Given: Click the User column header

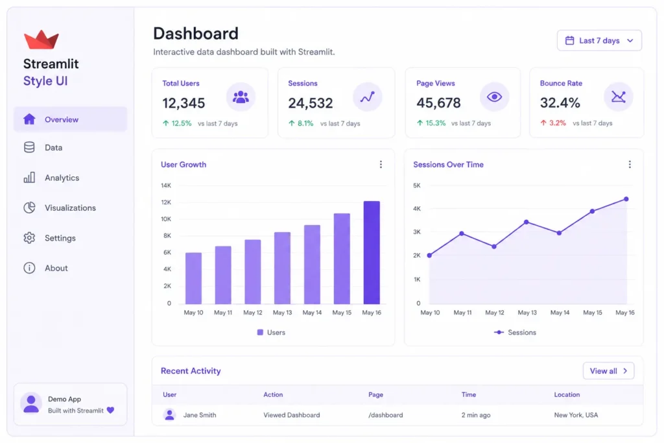Looking at the screenshot, I should click(x=169, y=394).
